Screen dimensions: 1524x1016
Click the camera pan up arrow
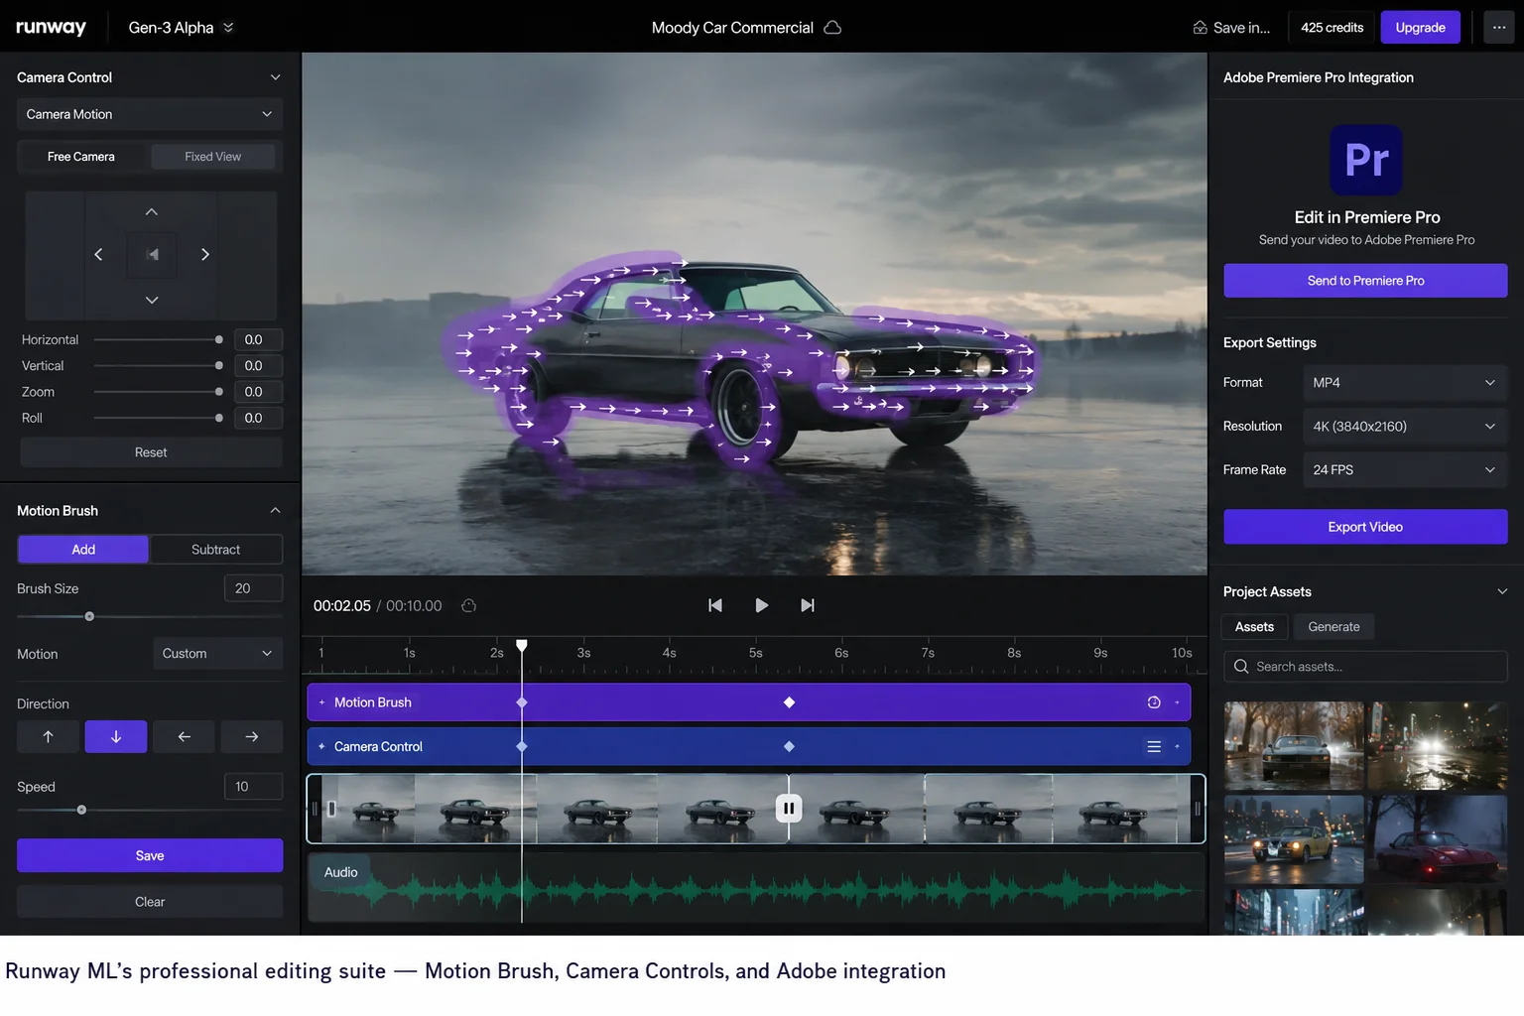pos(152,211)
